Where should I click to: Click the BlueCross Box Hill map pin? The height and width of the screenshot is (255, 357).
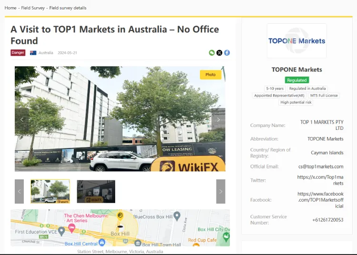point(177,216)
